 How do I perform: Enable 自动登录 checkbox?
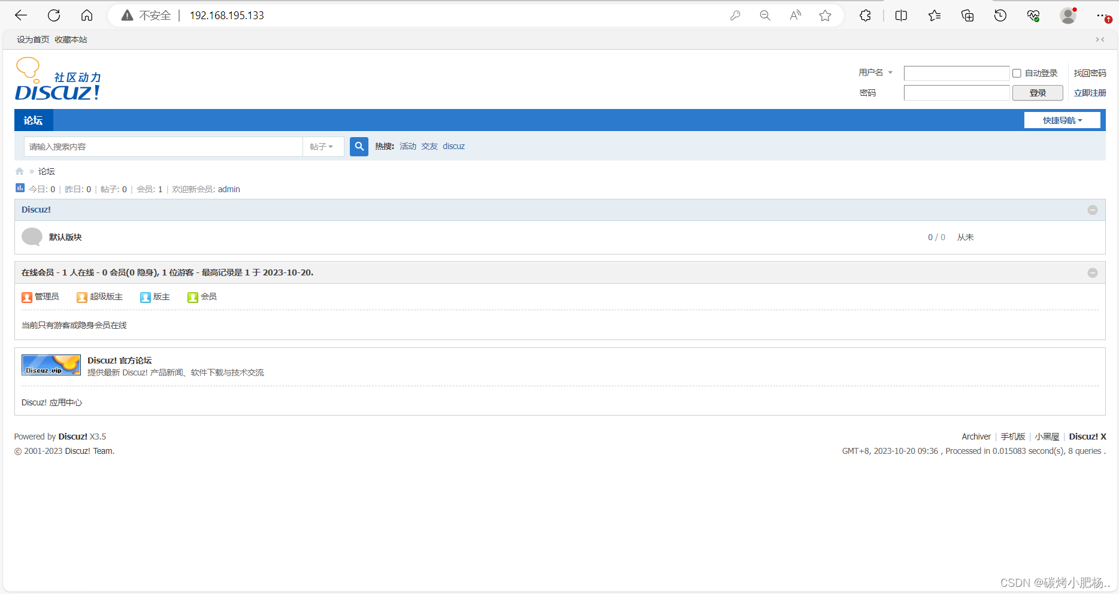pos(1017,73)
